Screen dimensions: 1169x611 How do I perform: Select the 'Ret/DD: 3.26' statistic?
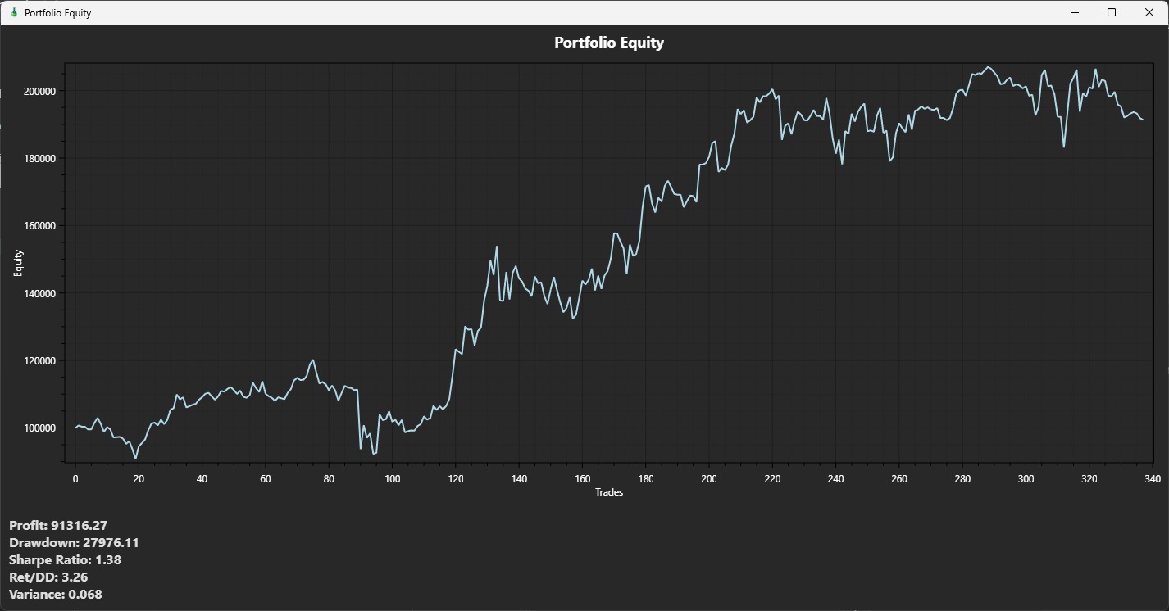click(48, 577)
